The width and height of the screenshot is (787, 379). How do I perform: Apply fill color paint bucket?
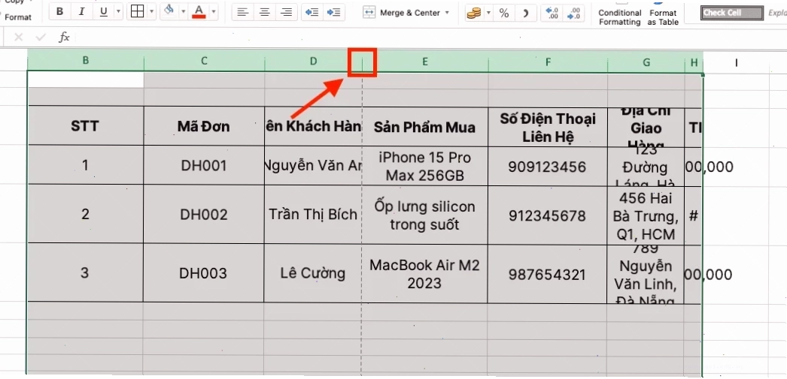tap(169, 11)
